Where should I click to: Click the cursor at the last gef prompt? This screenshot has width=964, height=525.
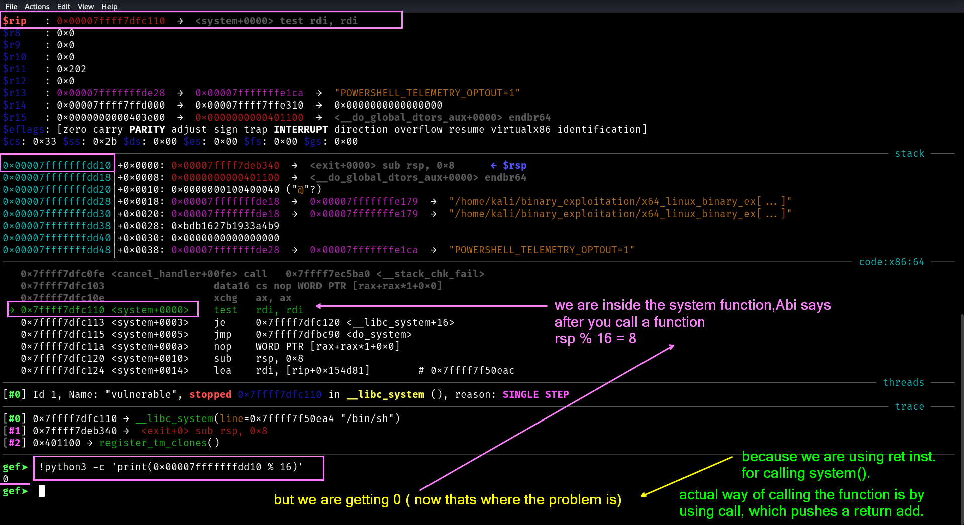click(42, 491)
